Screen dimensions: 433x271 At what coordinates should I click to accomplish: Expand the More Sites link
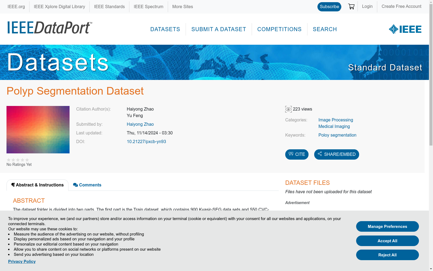click(183, 7)
